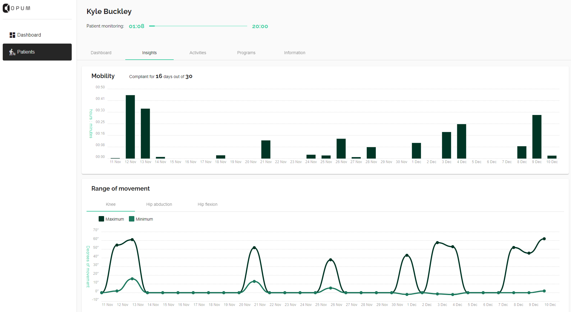571x312 pixels.
Task: Open the Activities tab
Action: coord(198,53)
